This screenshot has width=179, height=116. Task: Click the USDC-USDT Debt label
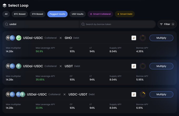point(82,94)
